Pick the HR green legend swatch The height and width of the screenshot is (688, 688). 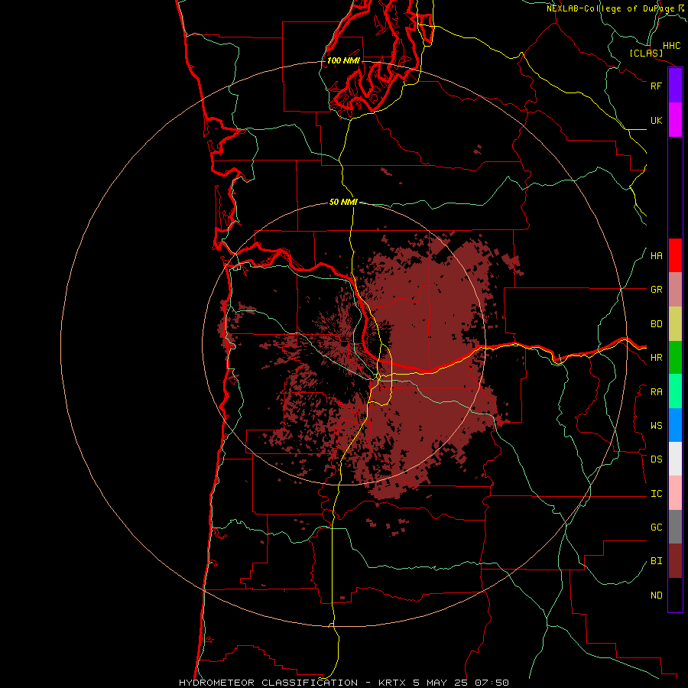click(675, 358)
